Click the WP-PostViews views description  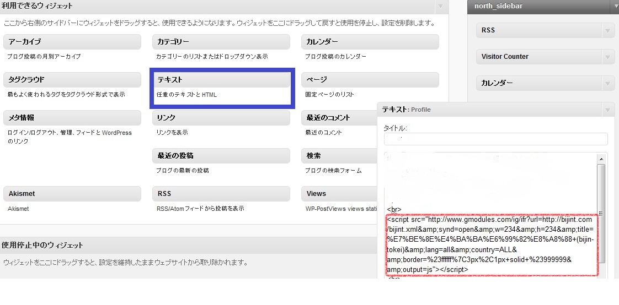point(341,209)
